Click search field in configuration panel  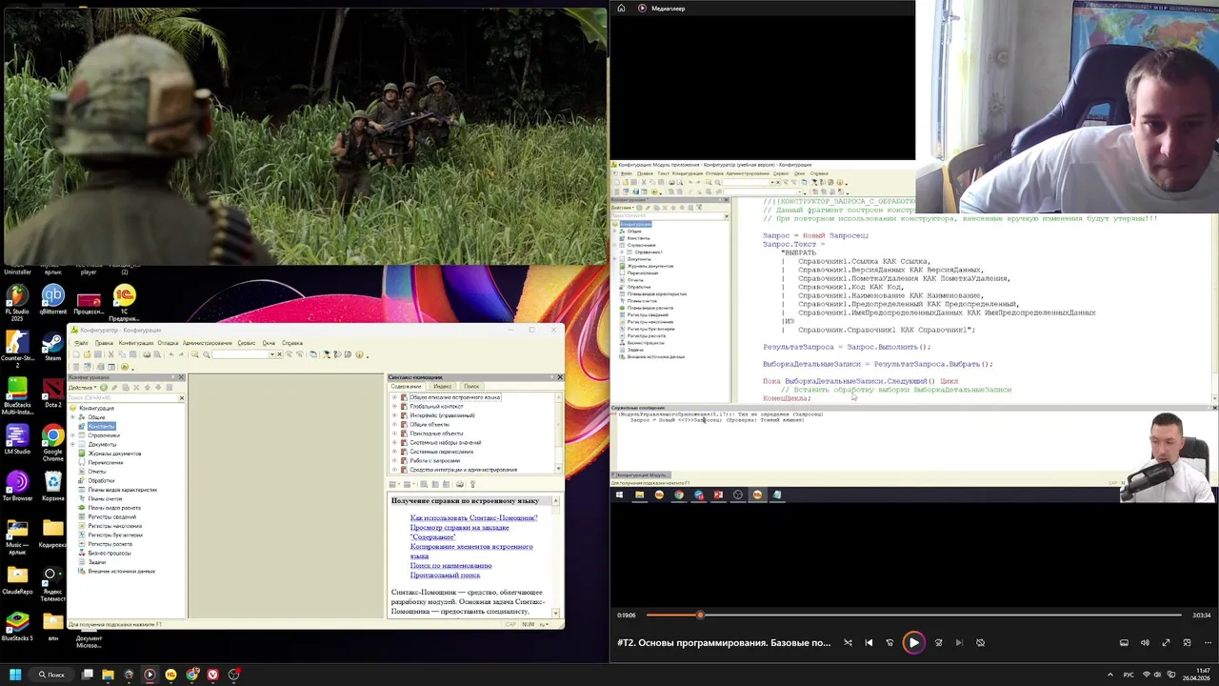coord(123,397)
